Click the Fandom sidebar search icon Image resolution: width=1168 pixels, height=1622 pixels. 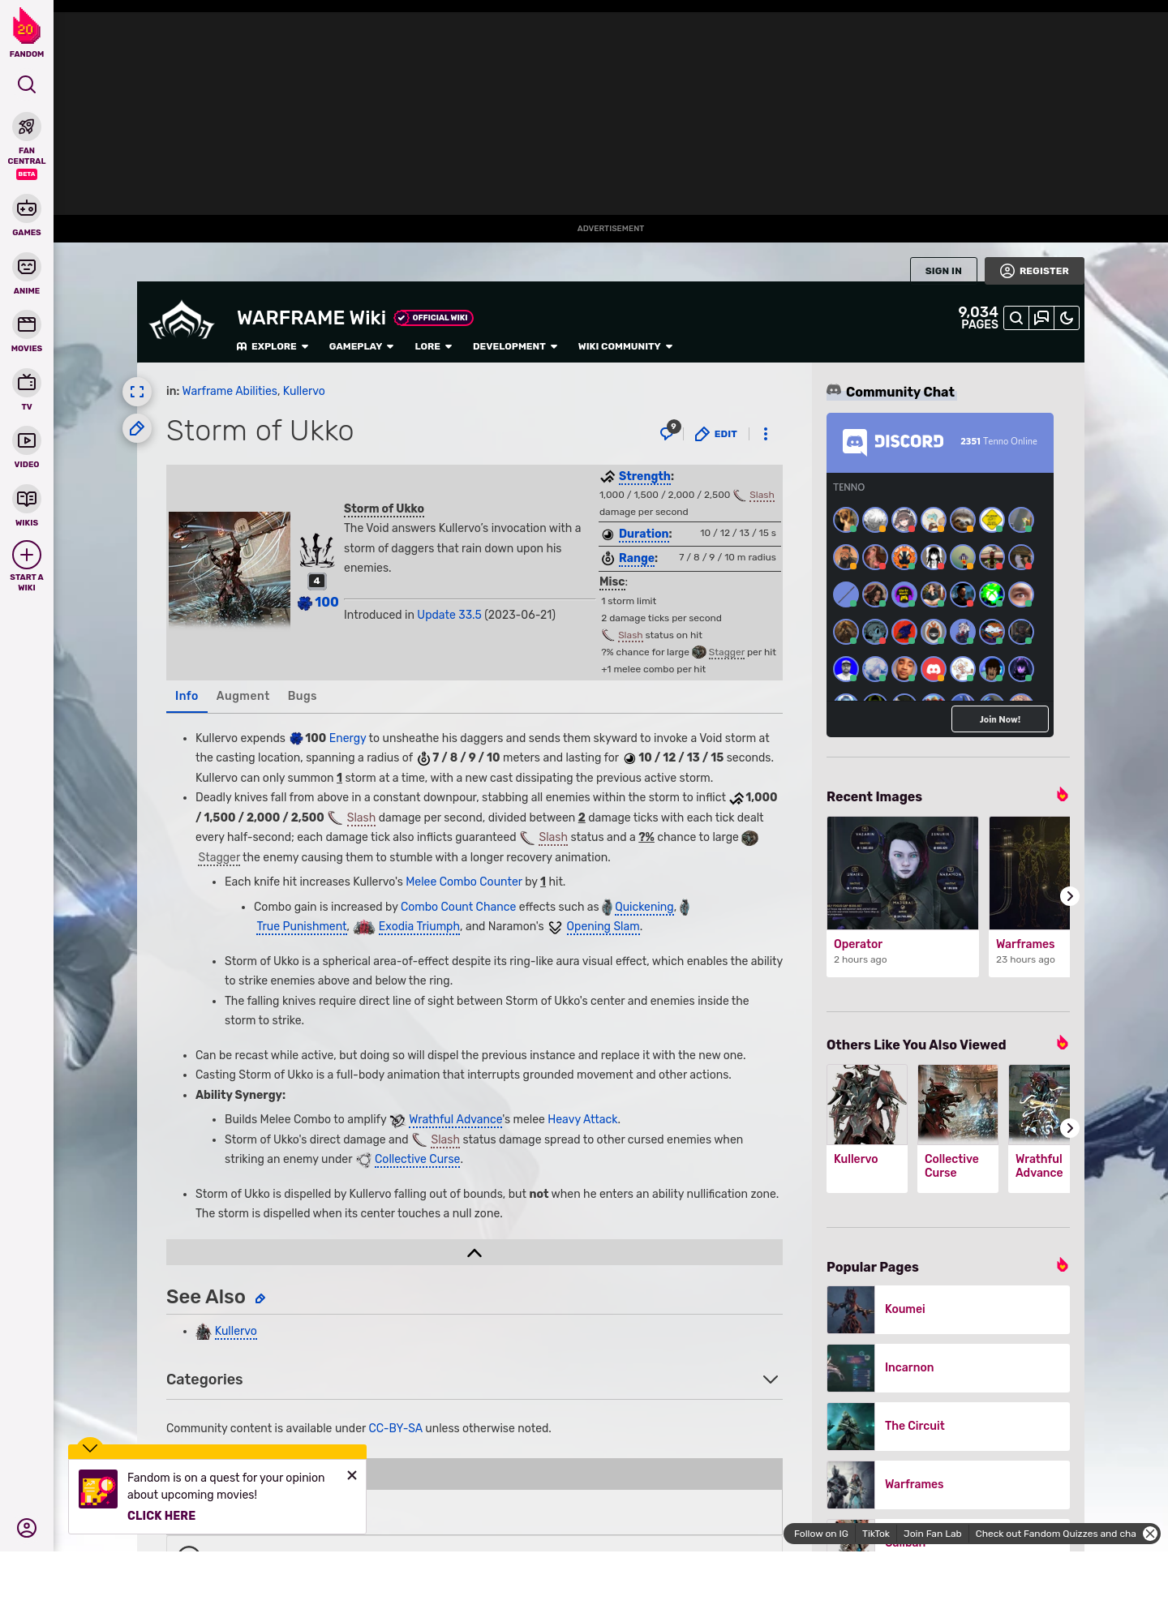click(27, 84)
